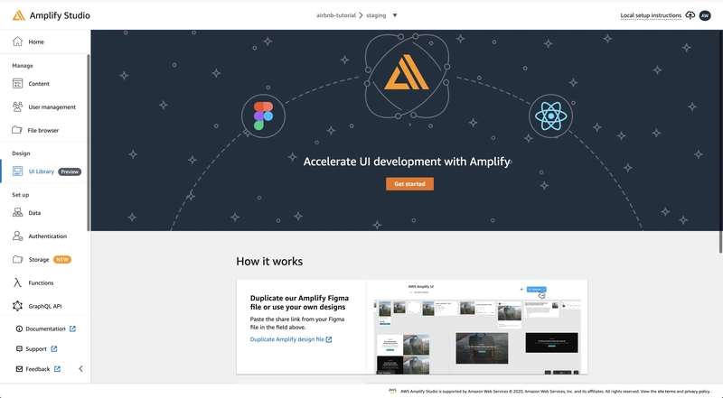
Task: Click the cloud upload icon in header
Action: click(x=690, y=15)
